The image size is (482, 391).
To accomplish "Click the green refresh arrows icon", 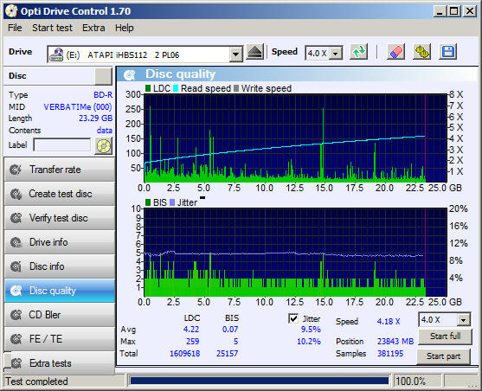I will click(x=359, y=52).
